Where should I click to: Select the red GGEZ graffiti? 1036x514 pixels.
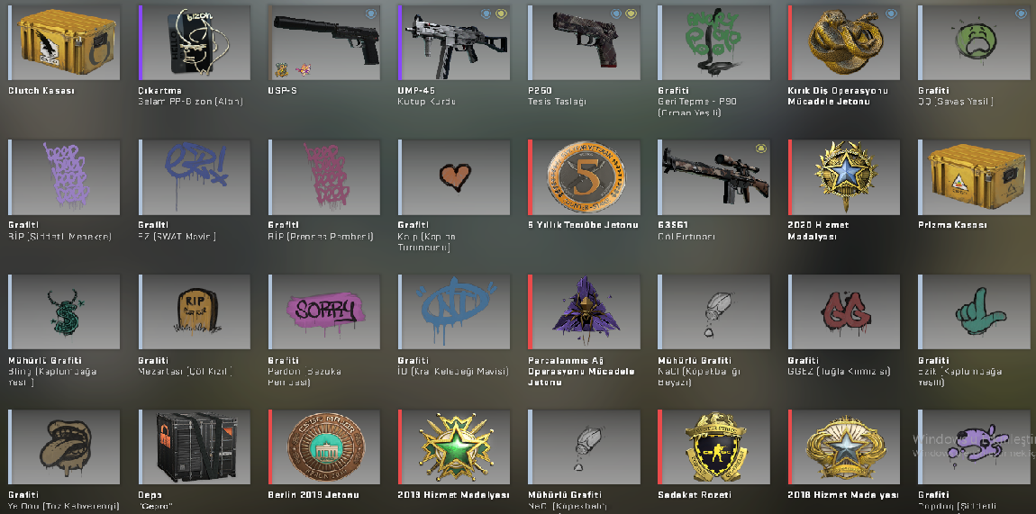click(x=844, y=312)
